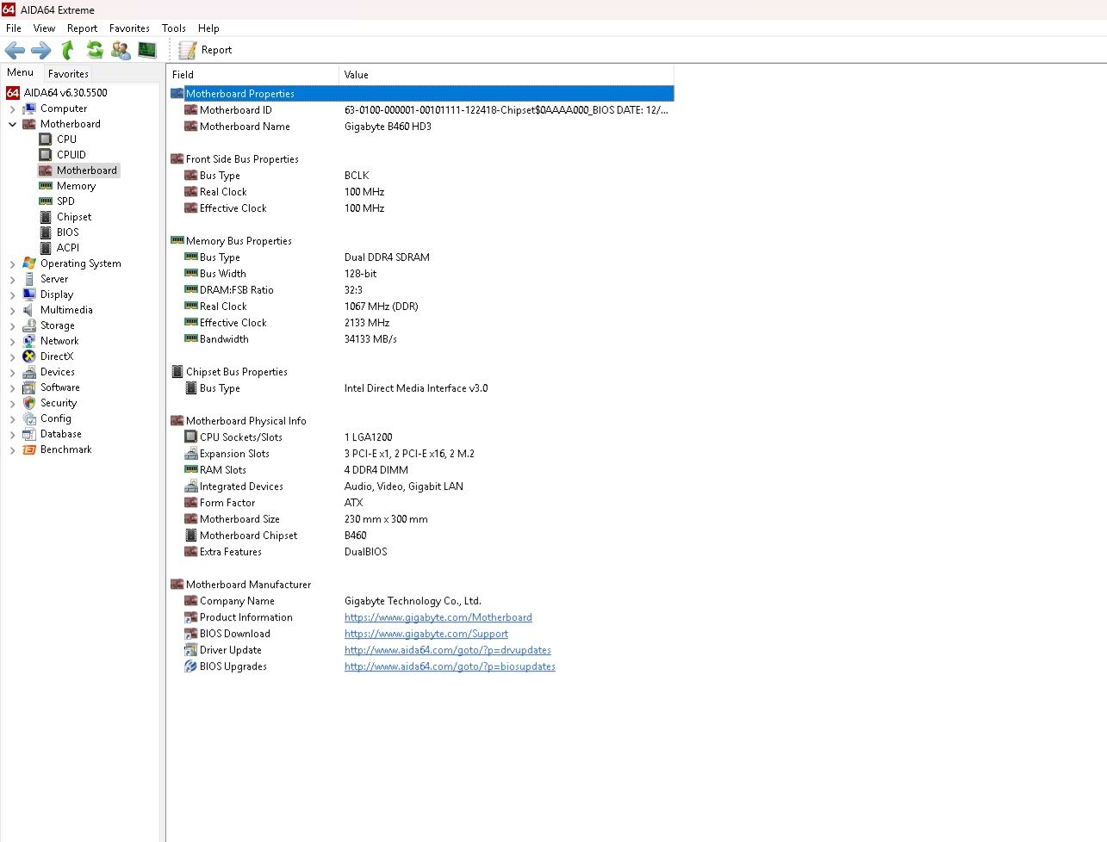Click the CPUID chip icon in tree
The image size is (1107, 842).
point(46,155)
